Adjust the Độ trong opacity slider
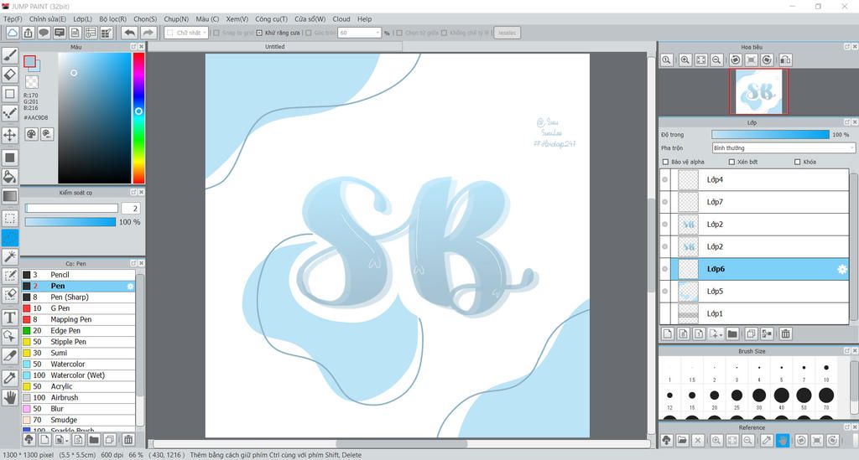 pos(770,135)
